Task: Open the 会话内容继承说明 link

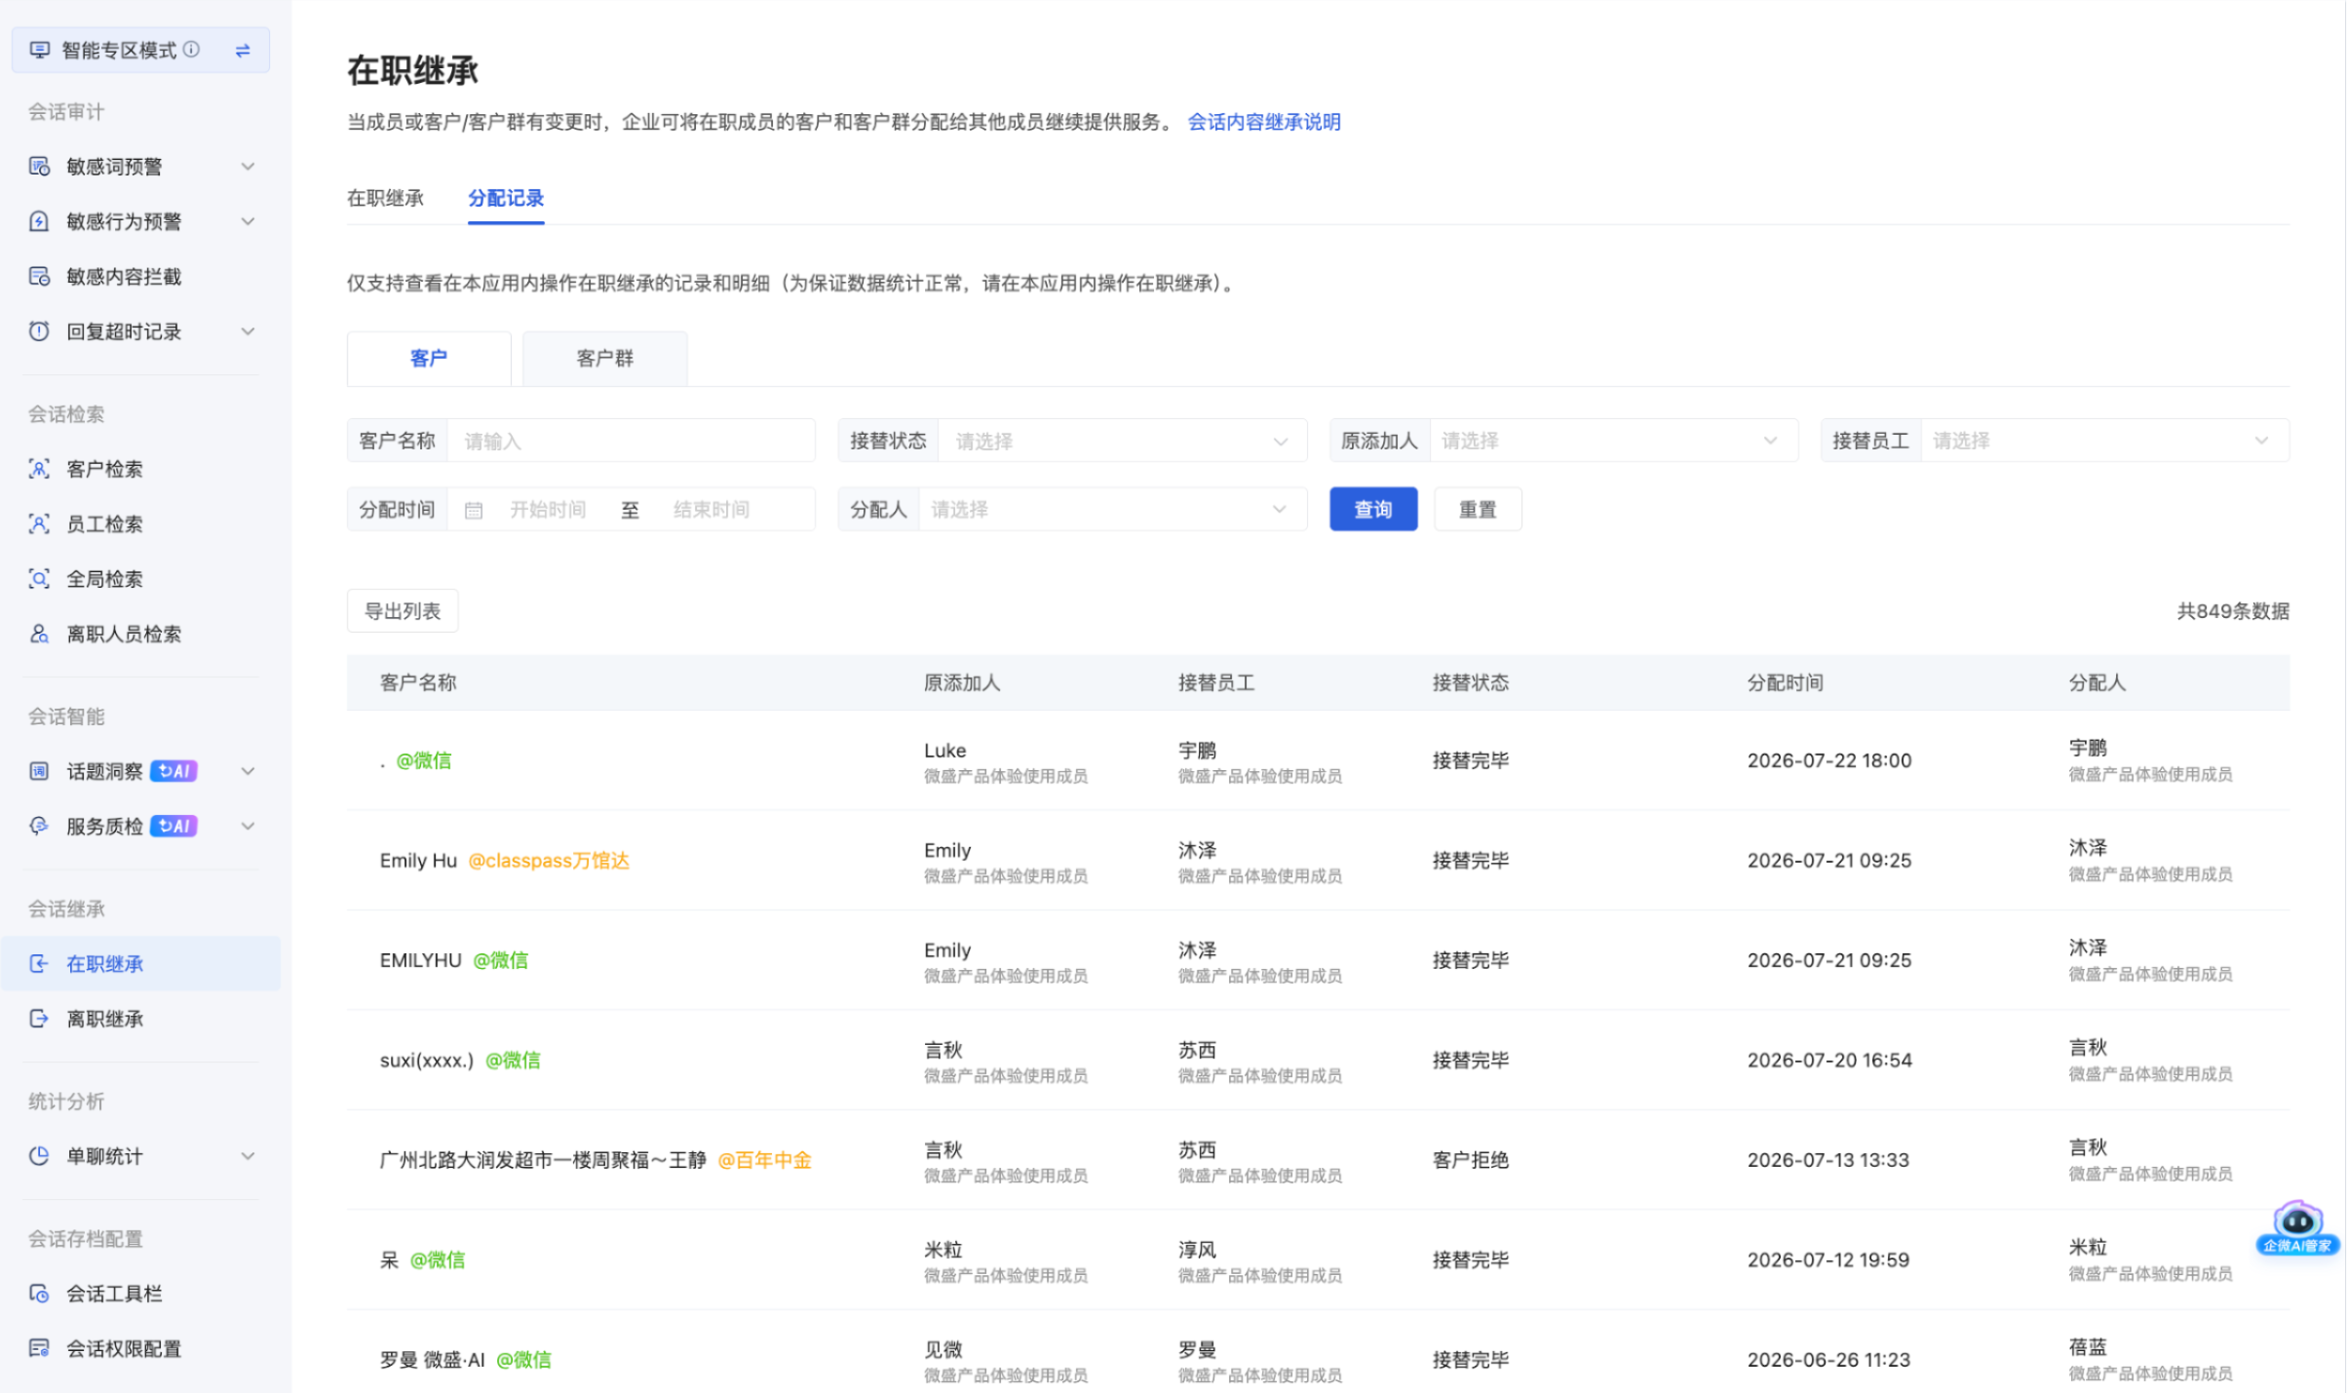Action: click(1264, 122)
